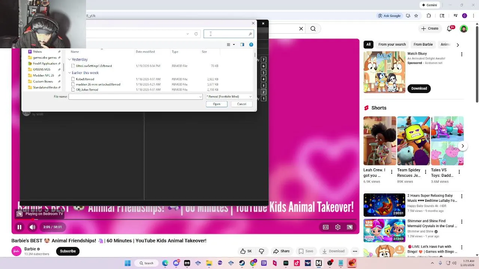Click the cast icon in player controls
Screen dimensions: 479x269
[x=350, y=227]
